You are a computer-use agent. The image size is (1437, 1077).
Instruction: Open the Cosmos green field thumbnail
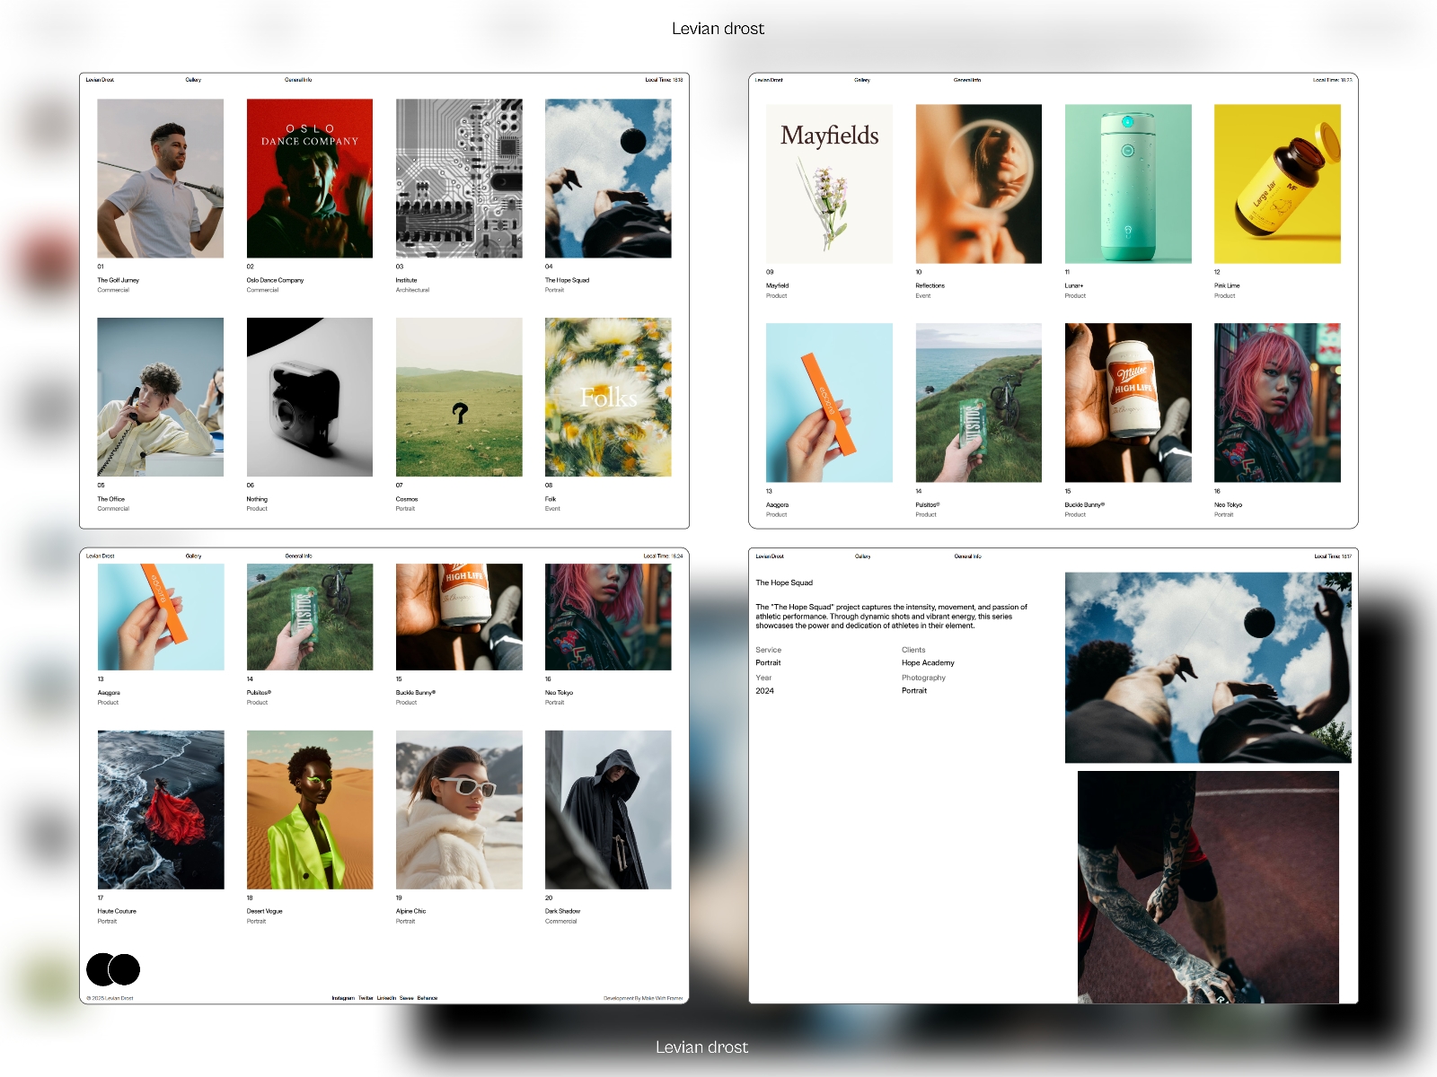click(459, 397)
